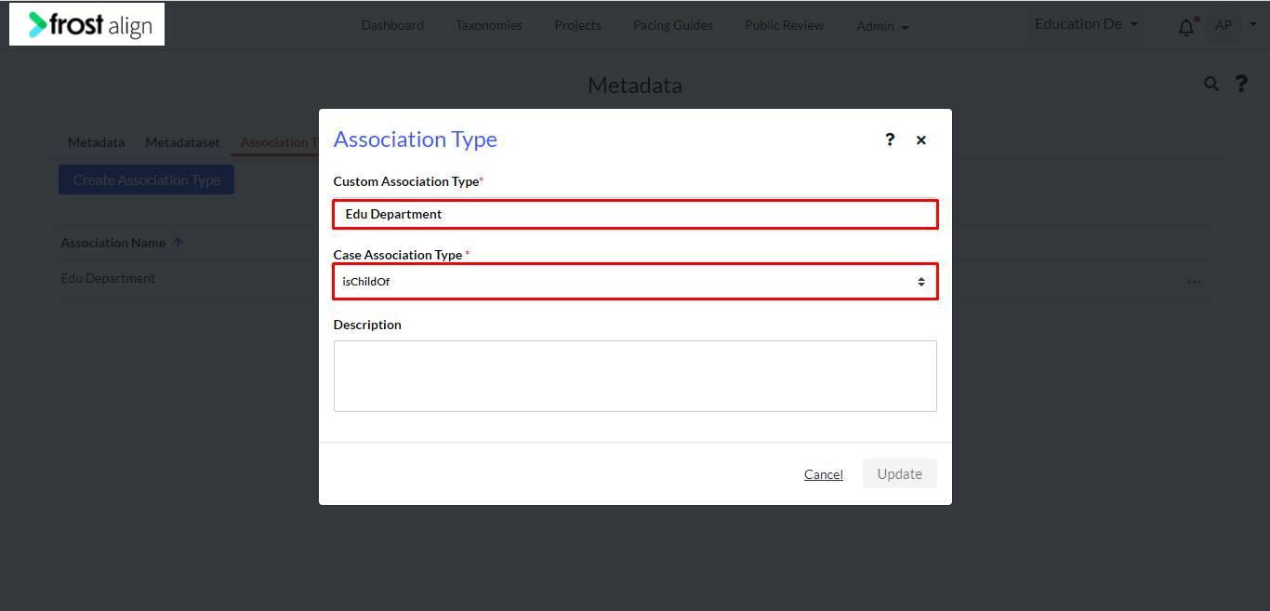The image size is (1270, 611).
Task: Sort by Association Name arrow
Action: [178, 243]
